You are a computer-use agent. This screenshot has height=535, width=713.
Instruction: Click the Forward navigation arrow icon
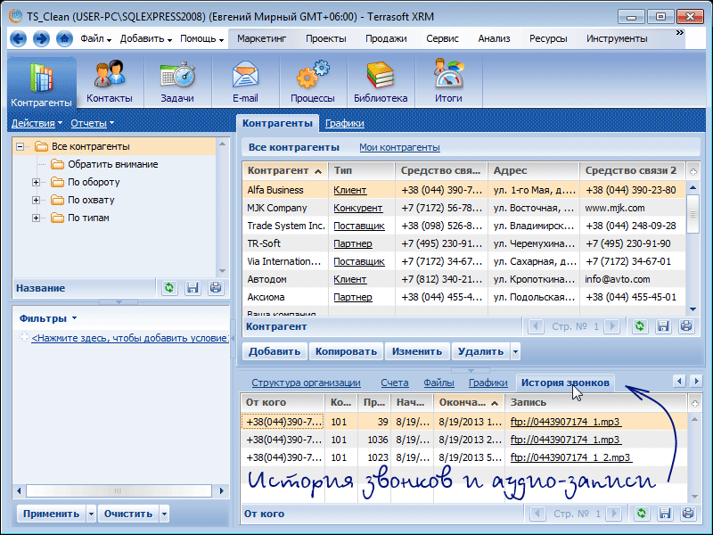[x=41, y=38]
